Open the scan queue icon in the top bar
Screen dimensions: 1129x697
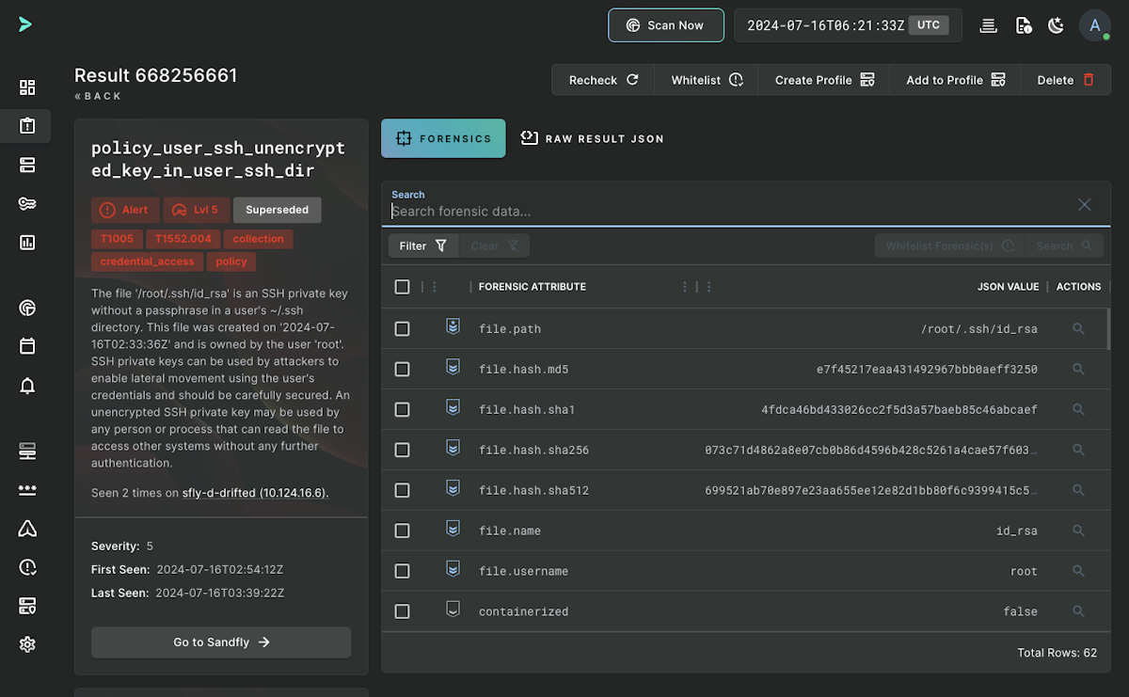point(987,25)
